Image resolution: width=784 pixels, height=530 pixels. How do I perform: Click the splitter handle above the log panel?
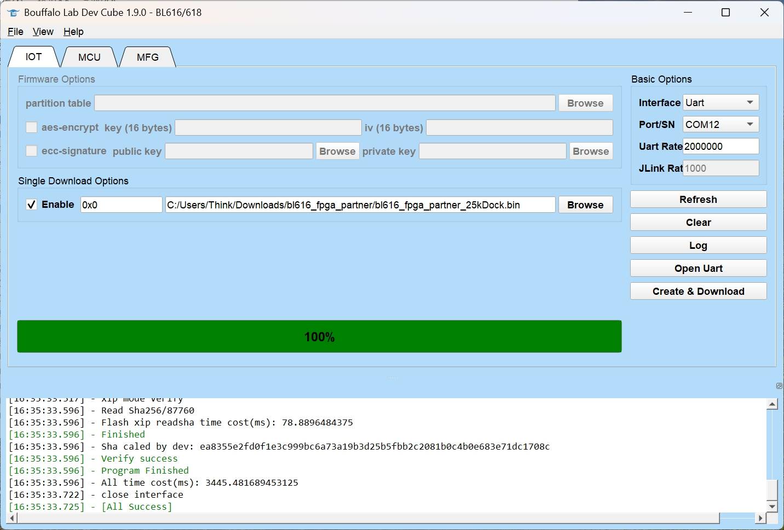click(392, 377)
